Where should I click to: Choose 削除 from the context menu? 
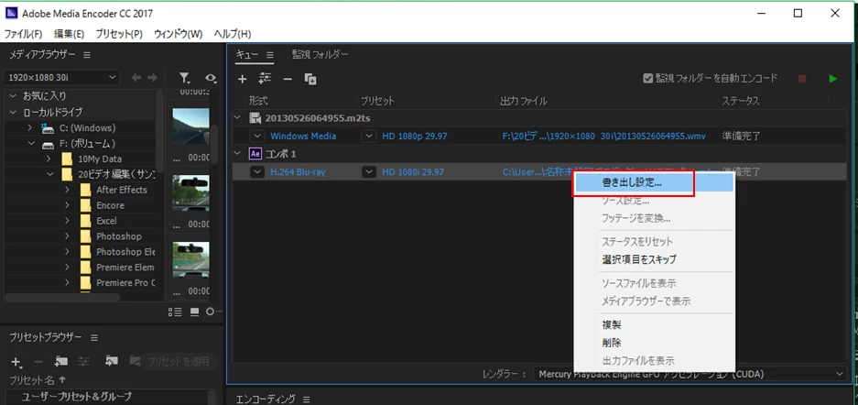654,343
